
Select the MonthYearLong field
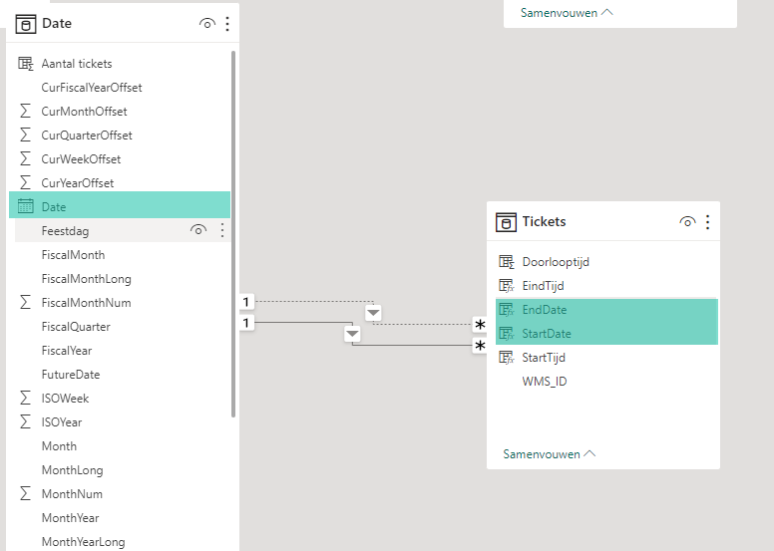point(83,542)
